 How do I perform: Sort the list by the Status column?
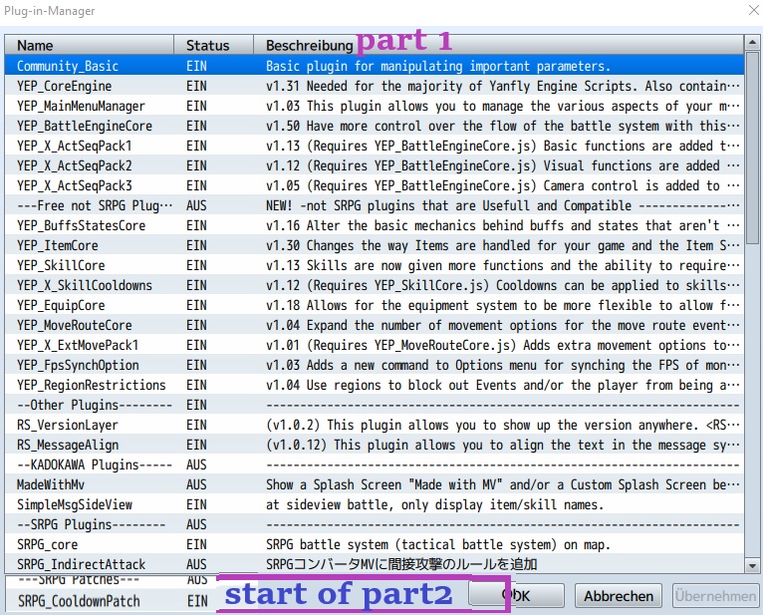[x=213, y=45]
